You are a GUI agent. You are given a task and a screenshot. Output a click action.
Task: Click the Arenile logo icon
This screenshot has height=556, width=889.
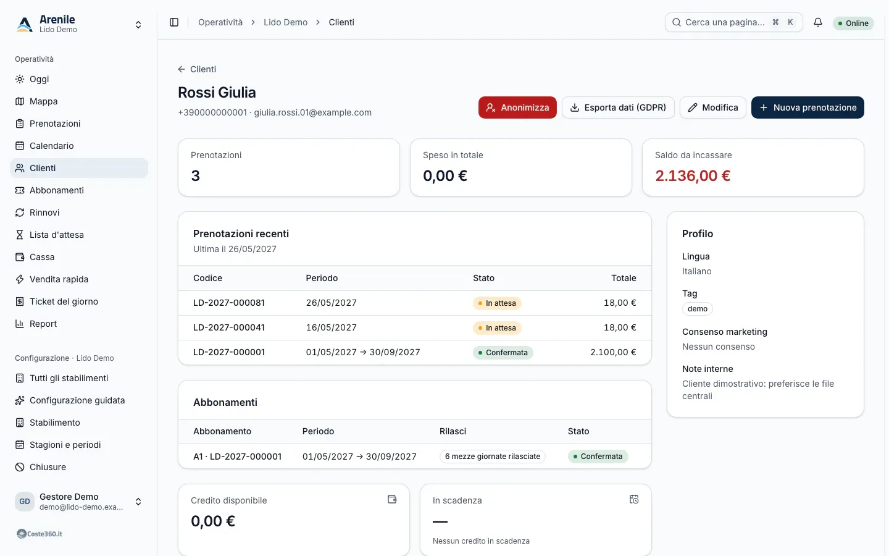pos(25,24)
